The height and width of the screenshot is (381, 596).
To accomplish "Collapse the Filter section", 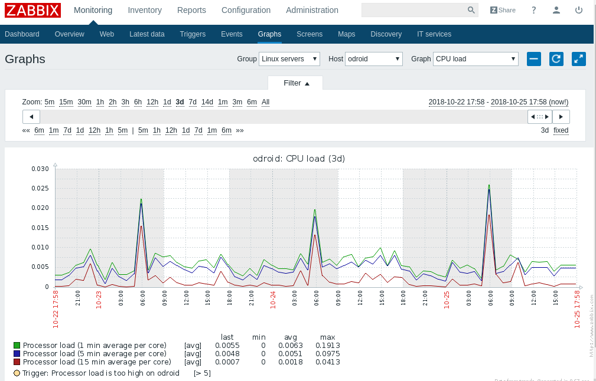I will 296,83.
